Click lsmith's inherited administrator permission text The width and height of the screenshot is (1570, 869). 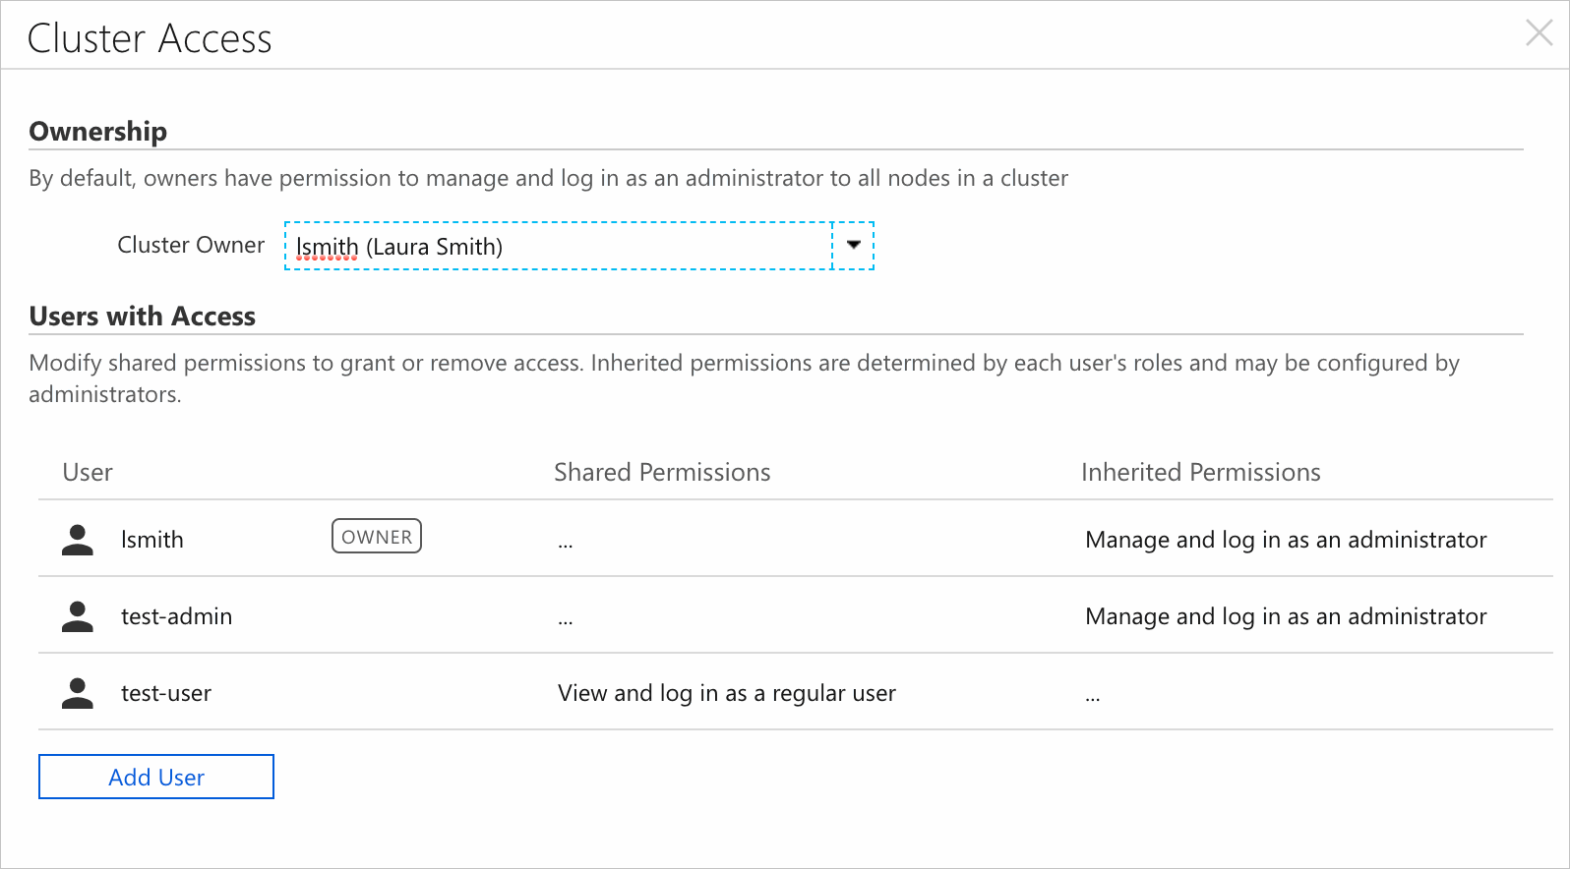click(1286, 540)
